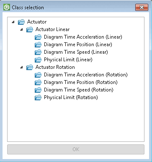Close the Class selection dialog
This screenshot has width=152, height=162.
click(x=142, y=7)
